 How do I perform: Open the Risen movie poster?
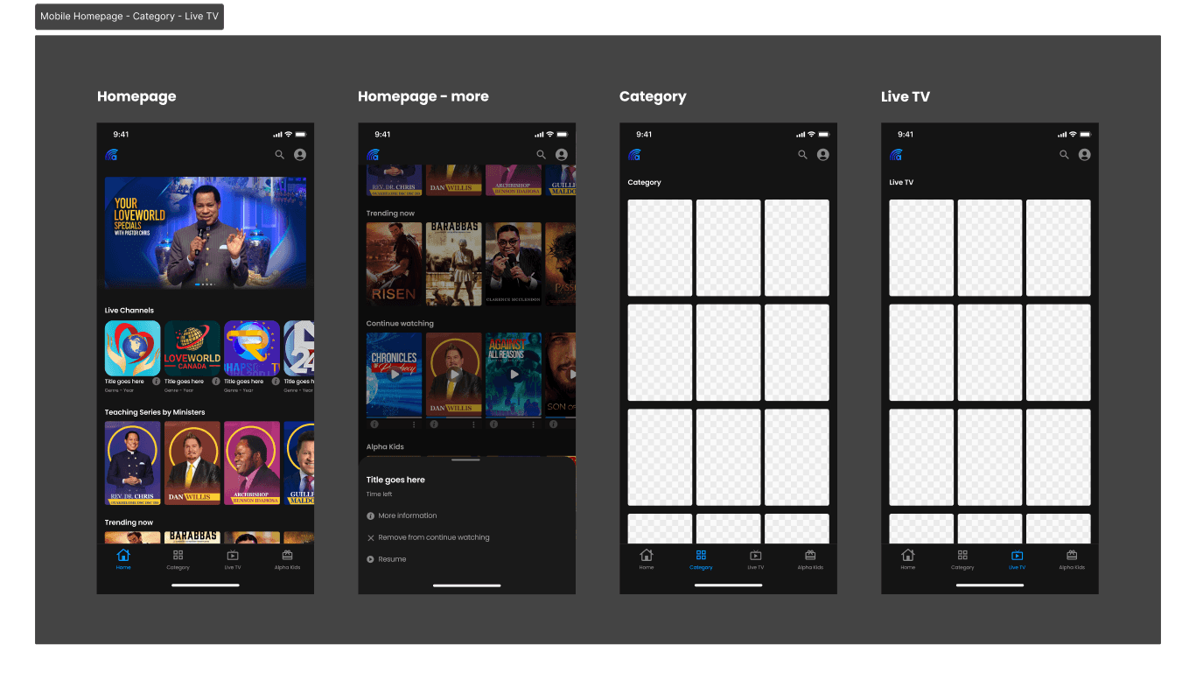(395, 264)
